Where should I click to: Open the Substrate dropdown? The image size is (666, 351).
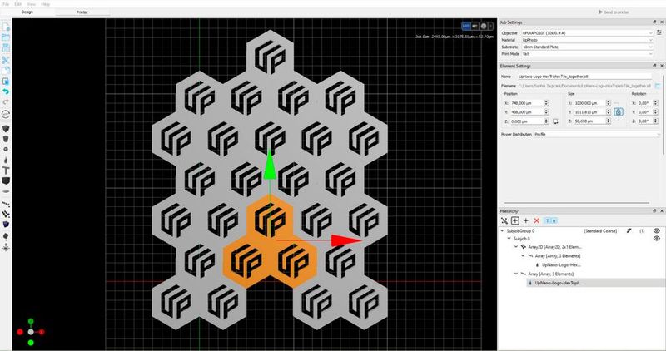pos(586,47)
